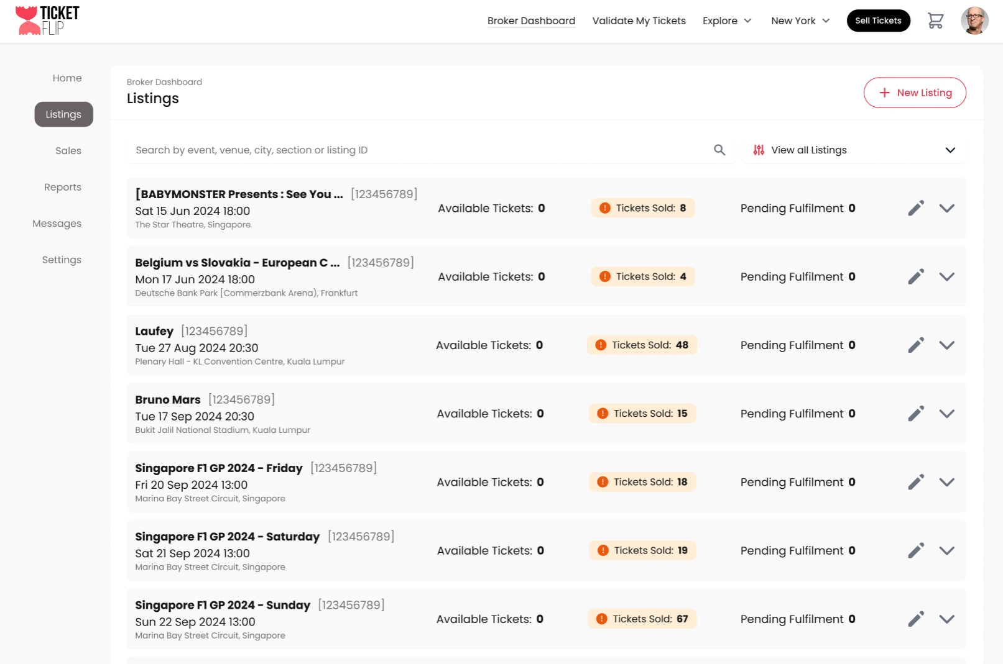Edit the Singapore F1 GP Friday listing

coord(916,482)
